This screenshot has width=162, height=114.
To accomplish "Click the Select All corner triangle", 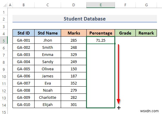I will pyautogui.click(x=5, y=5).
